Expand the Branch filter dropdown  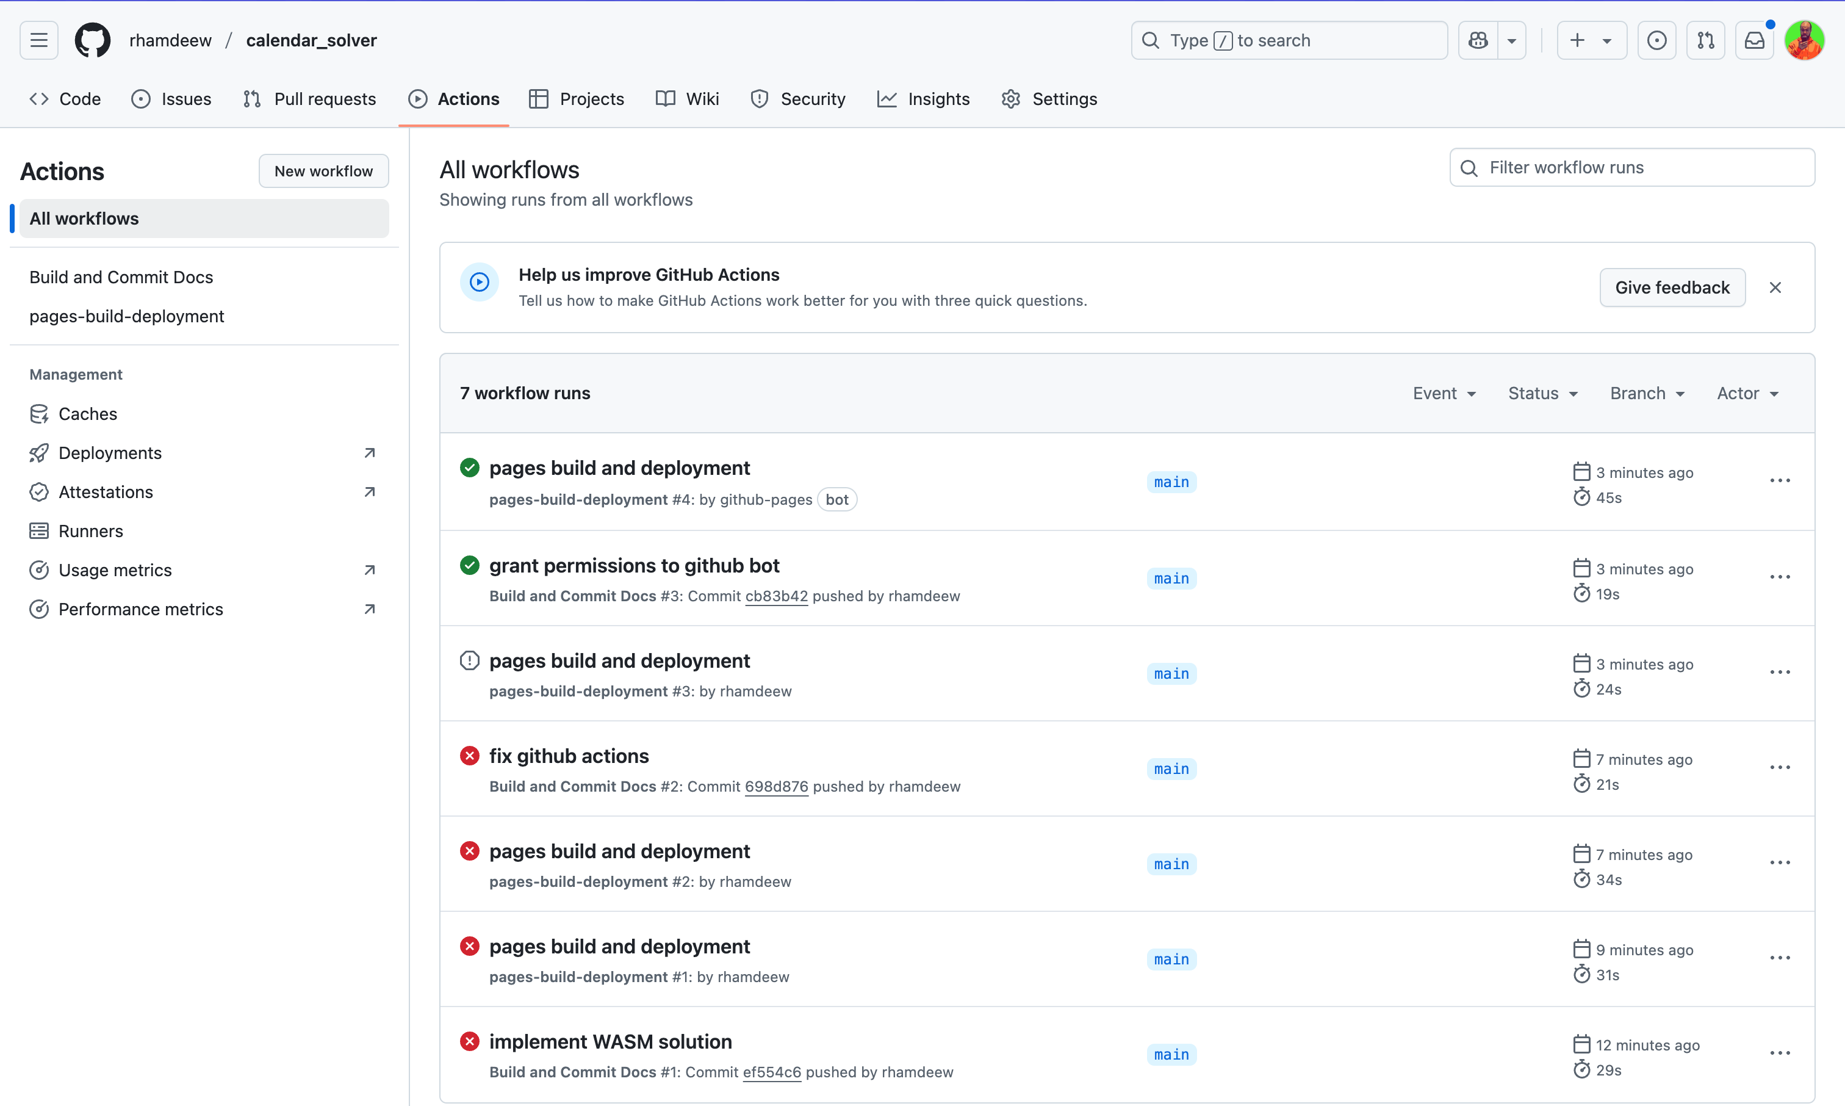[x=1647, y=394]
